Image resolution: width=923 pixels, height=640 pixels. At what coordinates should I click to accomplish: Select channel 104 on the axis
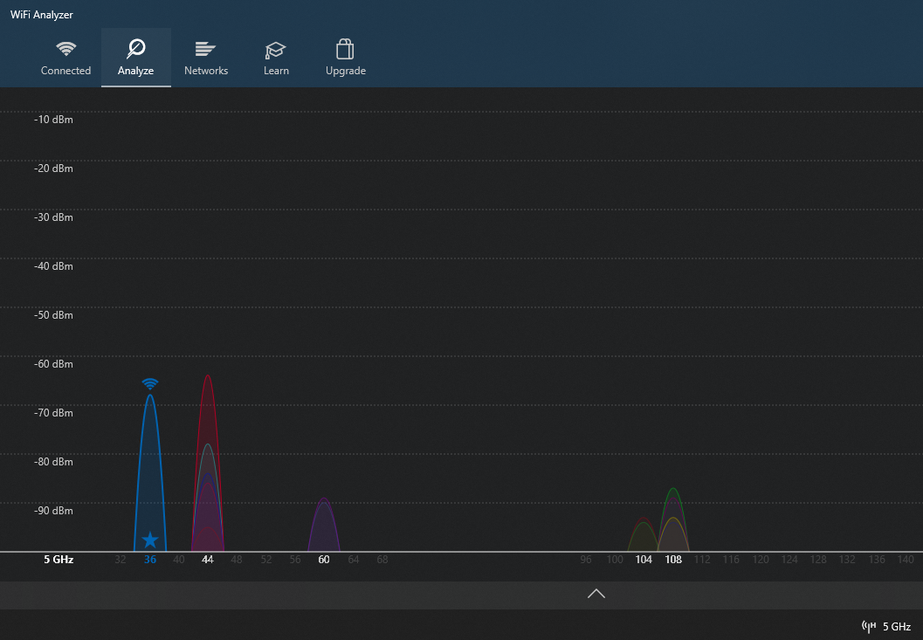[x=644, y=560]
